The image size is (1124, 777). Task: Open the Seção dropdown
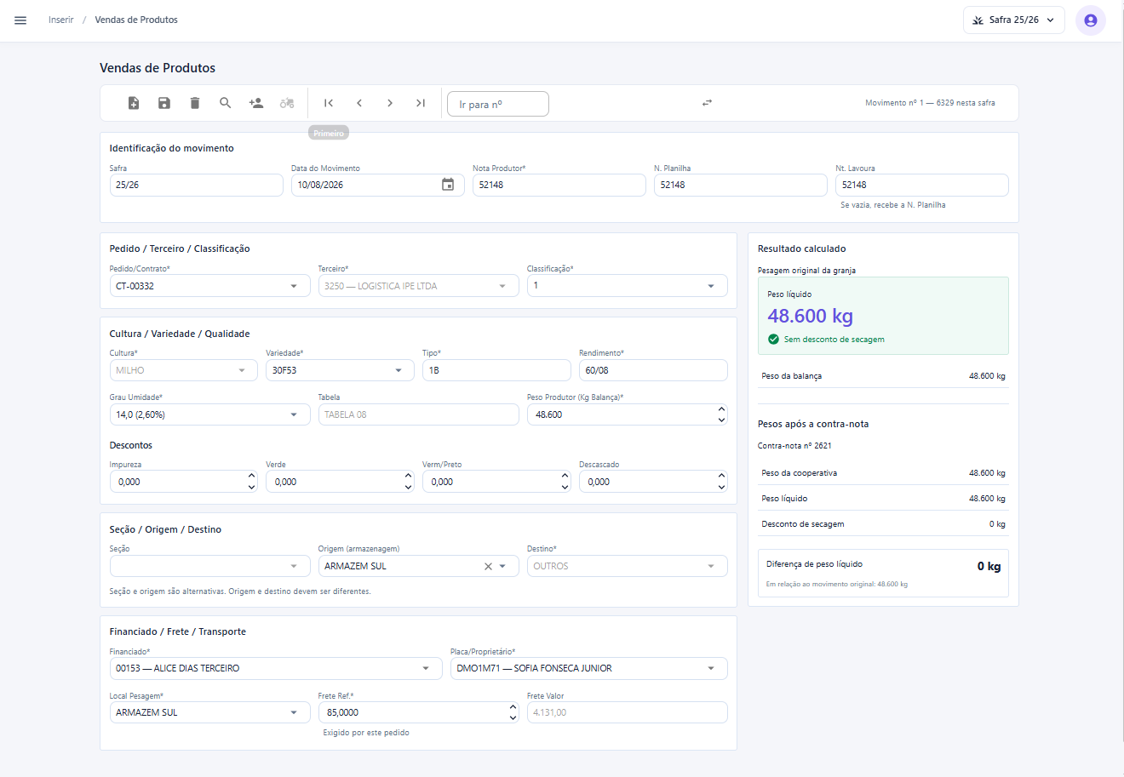294,566
